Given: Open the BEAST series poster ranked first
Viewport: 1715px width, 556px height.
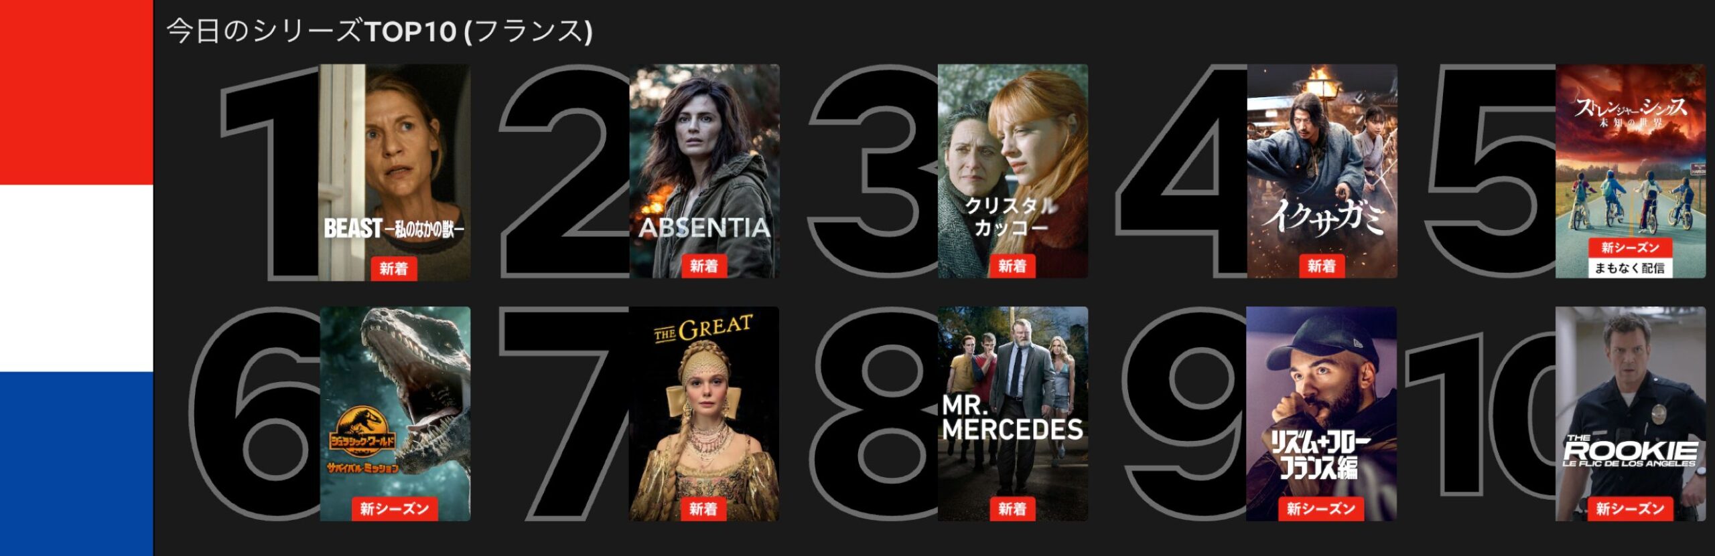Looking at the screenshot, I should 395,172.
